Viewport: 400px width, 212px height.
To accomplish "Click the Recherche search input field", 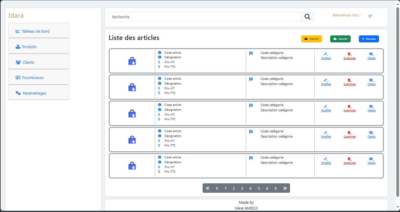I will point(205,17).
